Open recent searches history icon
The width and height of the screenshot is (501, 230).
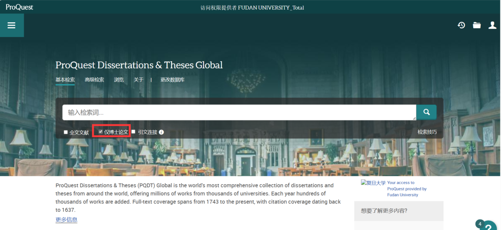pyautogui.click(x=461, y=25)
